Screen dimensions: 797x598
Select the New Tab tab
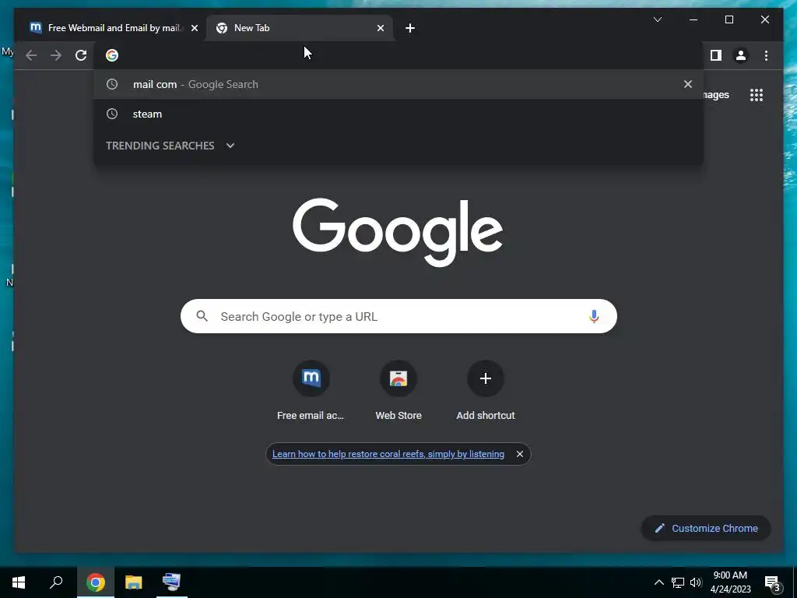click(299, 28)
